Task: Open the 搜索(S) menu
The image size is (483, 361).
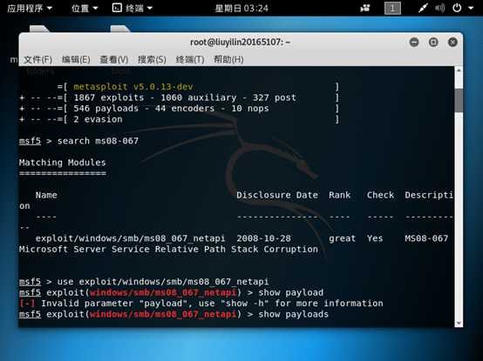Action: [152, 59]
